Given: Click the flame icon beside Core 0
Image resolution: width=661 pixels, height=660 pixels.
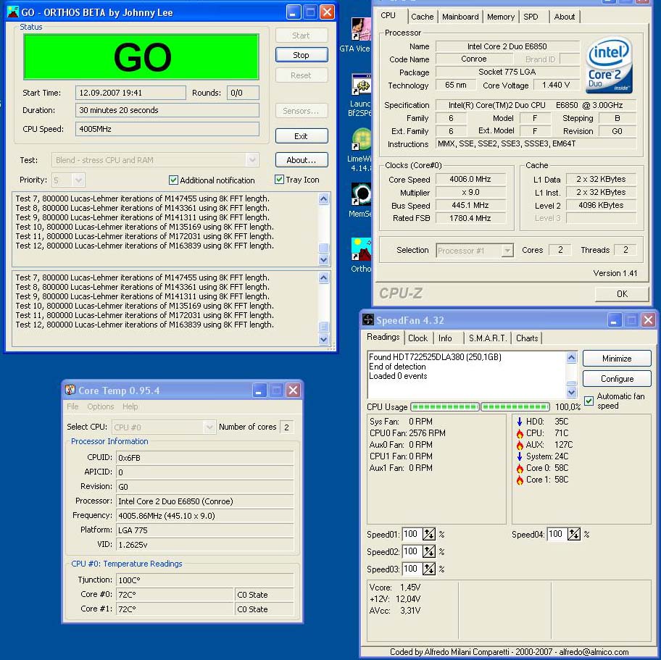Looking at the screenshot, I should tap(520, 468).
